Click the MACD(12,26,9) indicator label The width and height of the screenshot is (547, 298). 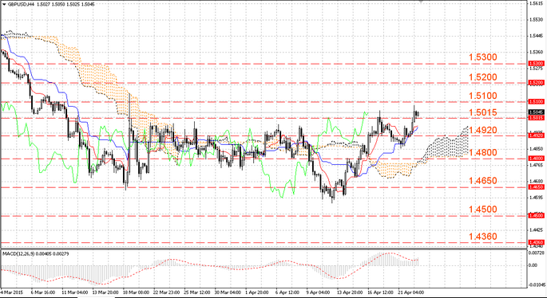(x=18, y=254)
